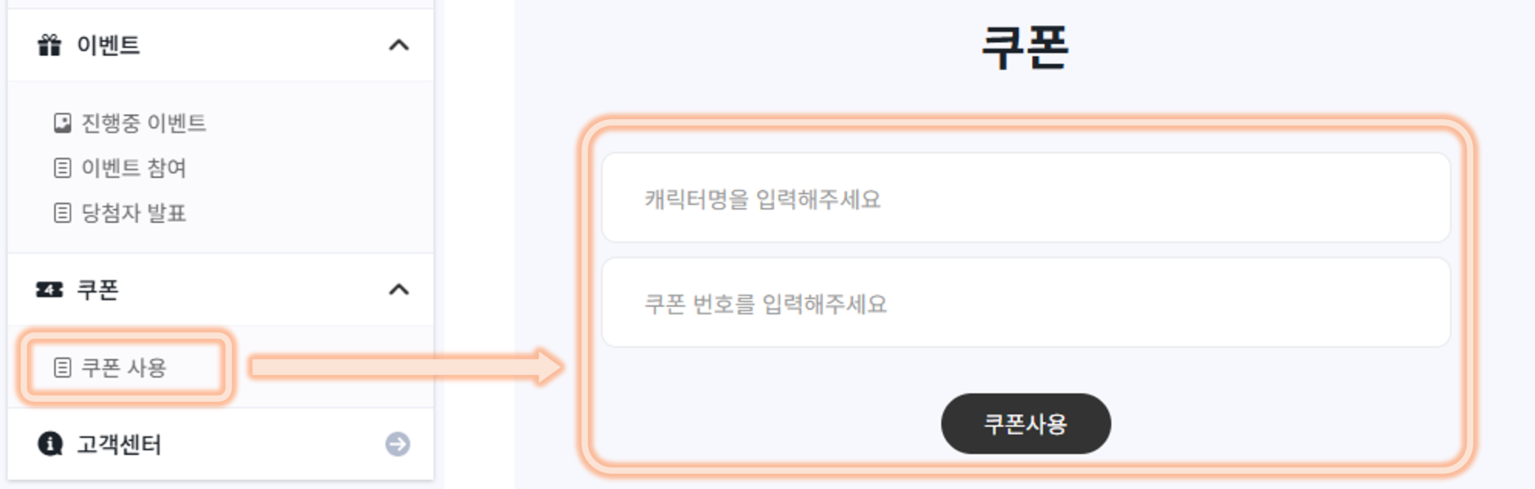The image size is (1535, 489).
Task: Click the document icon beside 이벤트 참여
Action: [x=63, y=168]
